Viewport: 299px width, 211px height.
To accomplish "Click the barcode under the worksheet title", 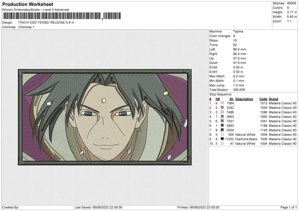I will [x=62, y=16].
